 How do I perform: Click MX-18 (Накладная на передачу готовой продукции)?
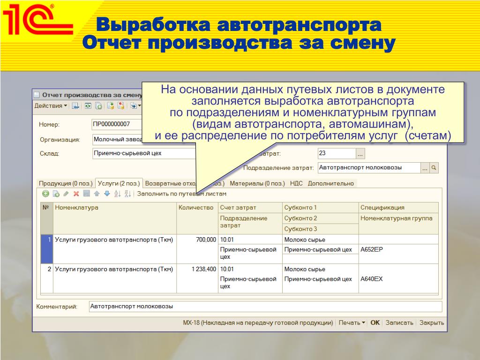[x=258, y=322]
